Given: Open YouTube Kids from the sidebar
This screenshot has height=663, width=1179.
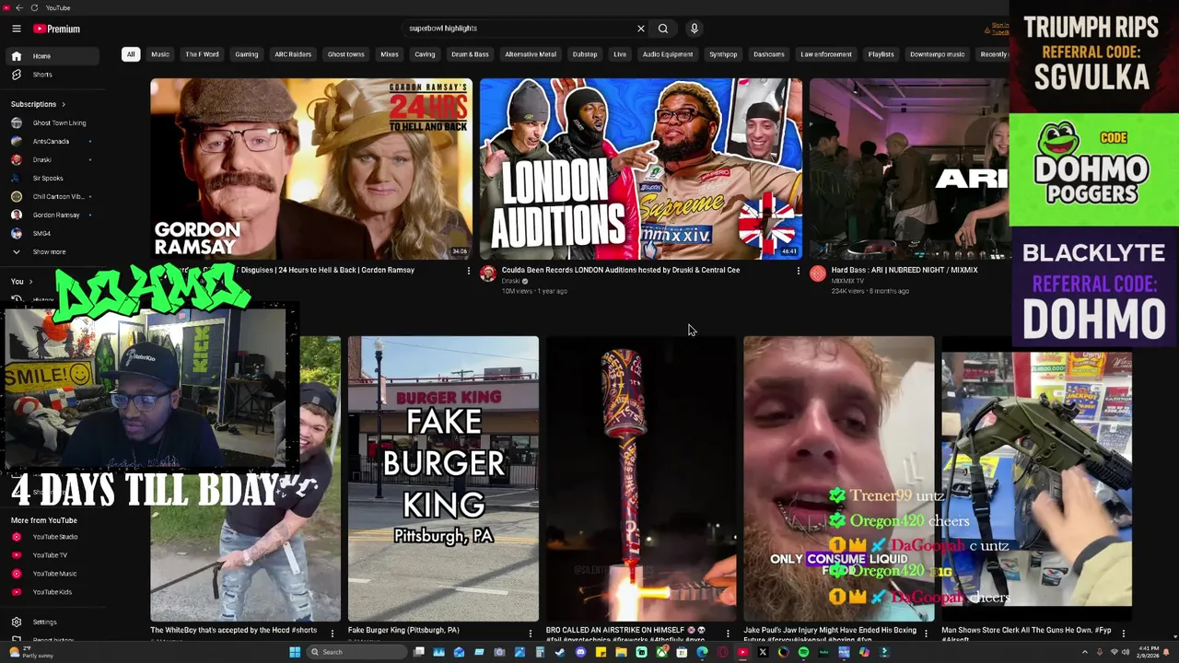Looking at the screenshot, I should point(53,592).
